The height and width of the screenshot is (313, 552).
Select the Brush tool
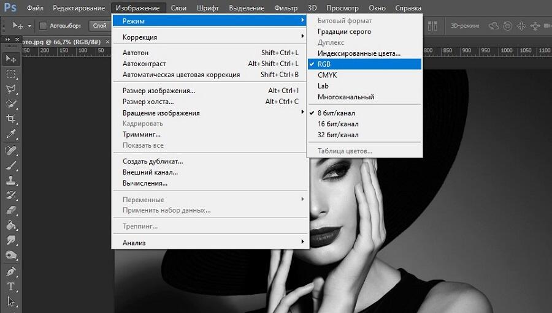tap(11, 165)
